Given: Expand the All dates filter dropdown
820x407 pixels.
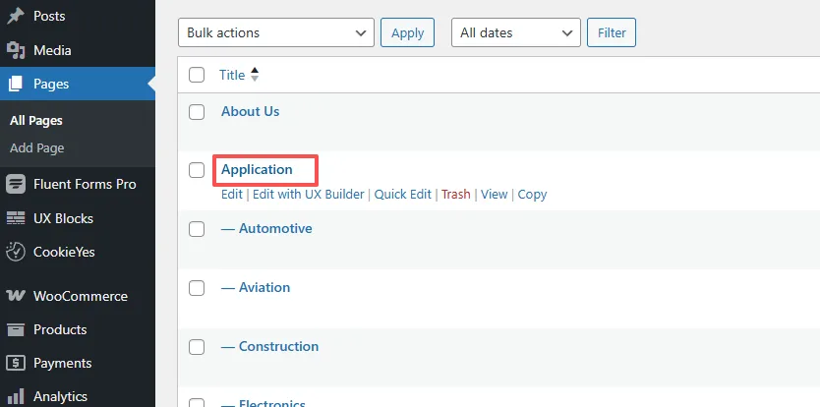Looking at the screenshot, I should click(x=515, y=32).
